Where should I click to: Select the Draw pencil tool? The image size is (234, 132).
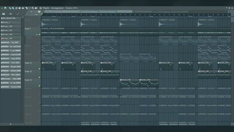(10, 8)
